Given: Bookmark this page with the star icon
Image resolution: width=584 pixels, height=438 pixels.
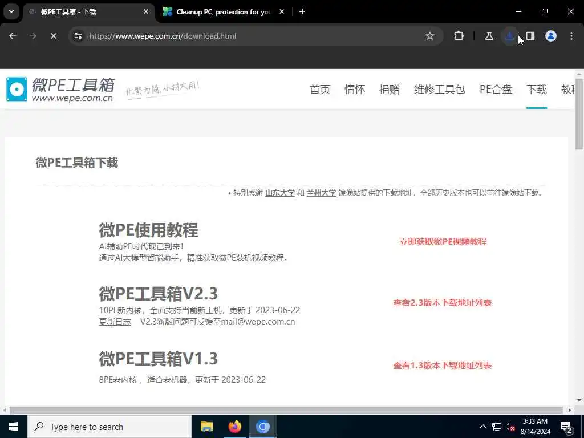Looking at the screenshot, I should tap(430, 36).
